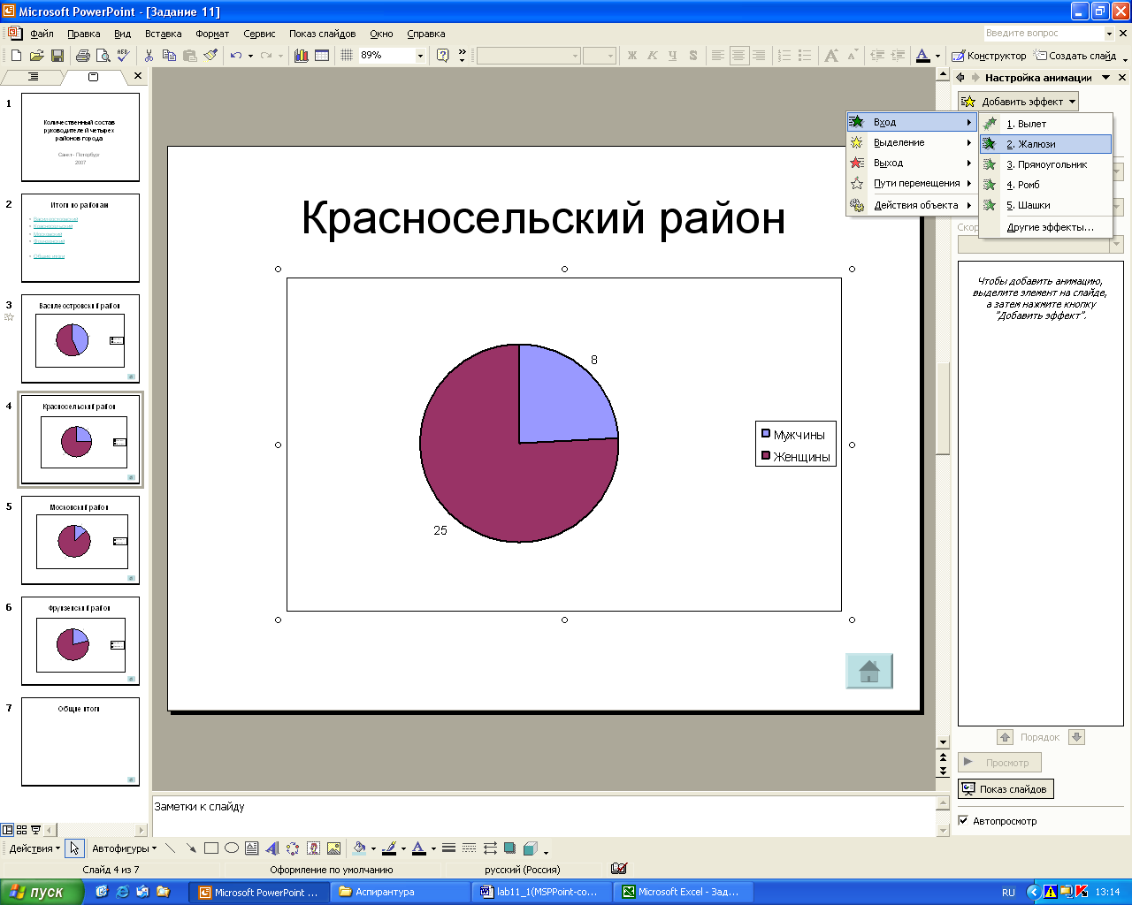Toggle the grid display icon
This screenshot has height=905, width=1132.
pos(347,56)
